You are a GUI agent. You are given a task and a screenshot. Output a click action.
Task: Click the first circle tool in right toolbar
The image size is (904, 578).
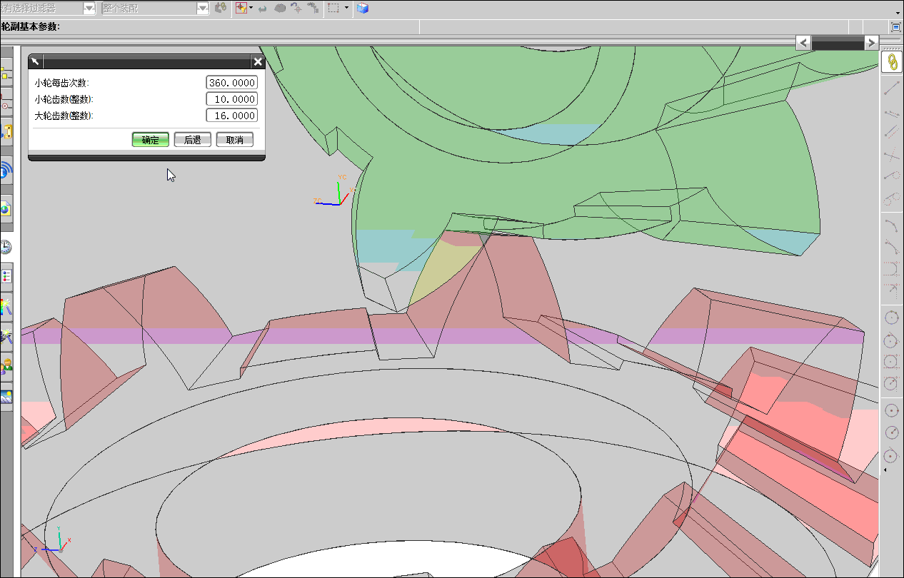891,316
